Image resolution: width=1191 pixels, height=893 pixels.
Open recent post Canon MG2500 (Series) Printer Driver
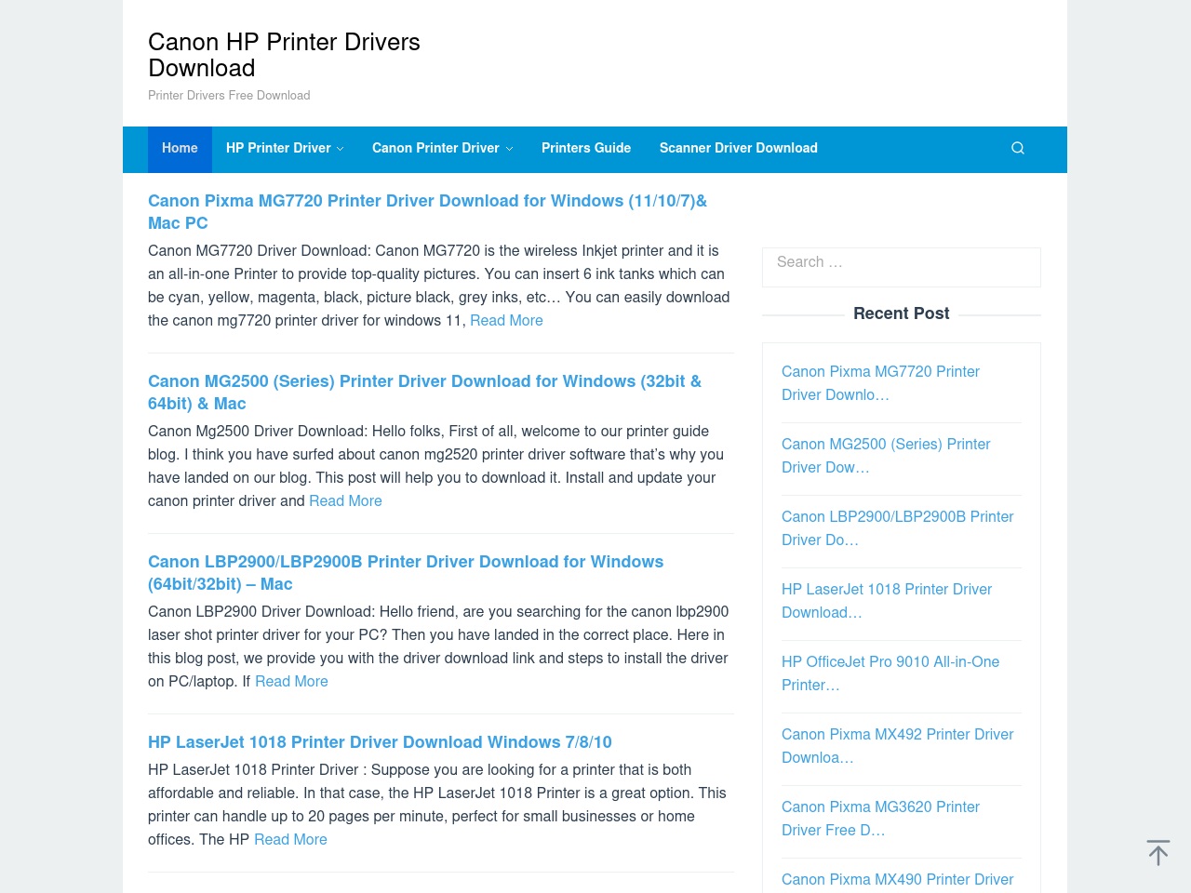pyautogui.click(x=886, y=456)
